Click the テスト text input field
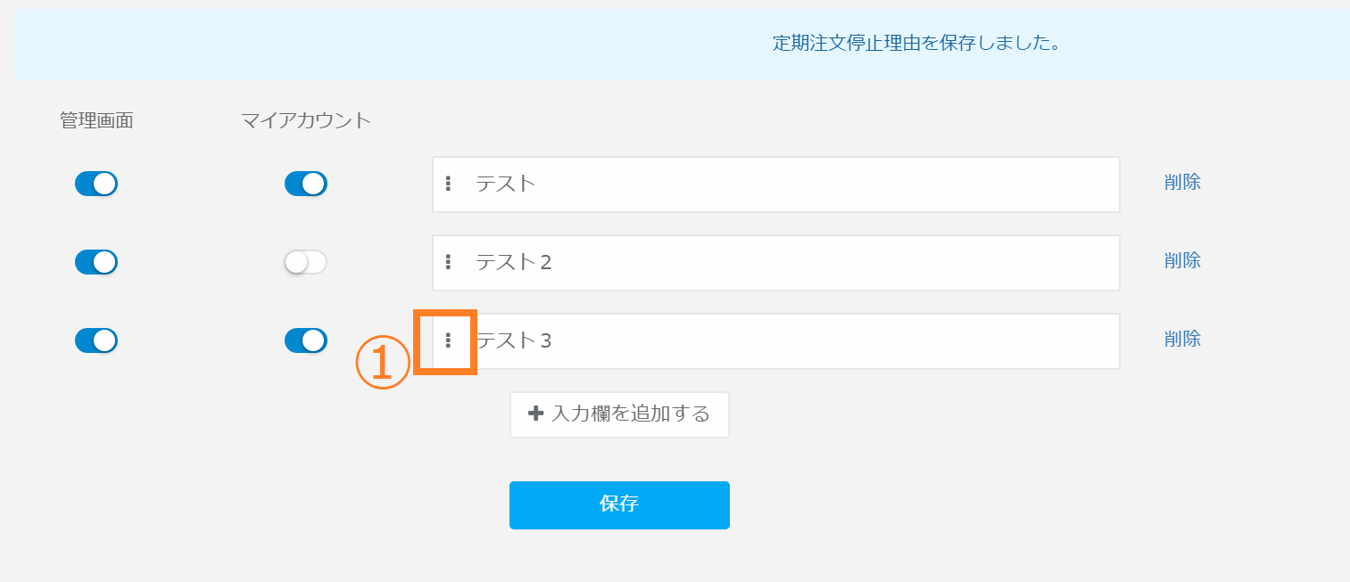Viewport: 1350px width, 582px height. coord(785,184)
